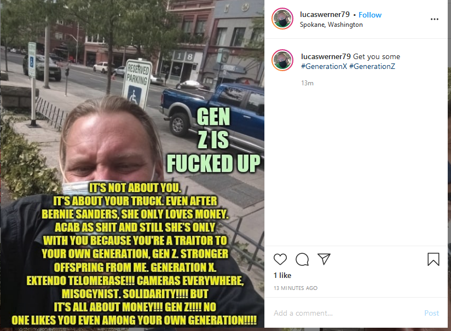This screenshot has height=331, width=451.
Task: Like the post with the heart icon
Action: 280,259
